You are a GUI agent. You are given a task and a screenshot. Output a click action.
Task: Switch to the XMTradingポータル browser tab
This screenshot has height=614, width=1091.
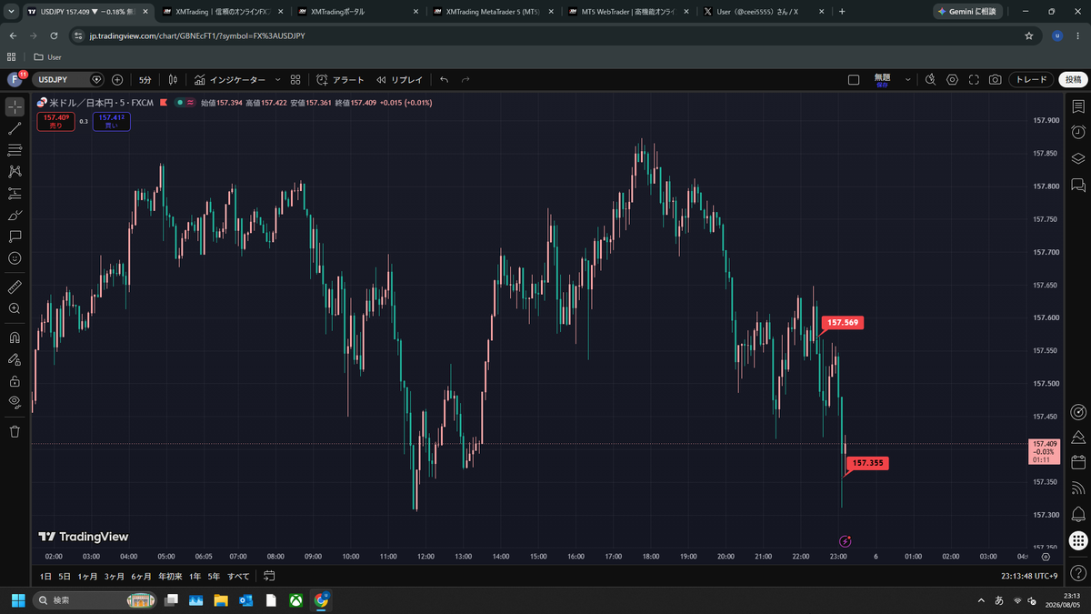coord(356,12)
